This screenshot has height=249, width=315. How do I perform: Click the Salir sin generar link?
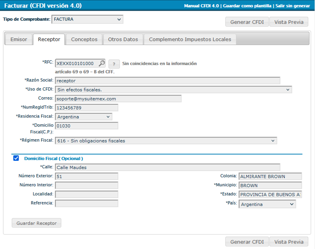[x=292, y=6]
